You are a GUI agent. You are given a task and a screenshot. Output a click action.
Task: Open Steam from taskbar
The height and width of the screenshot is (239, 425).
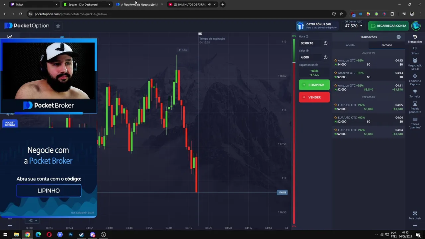81,235
